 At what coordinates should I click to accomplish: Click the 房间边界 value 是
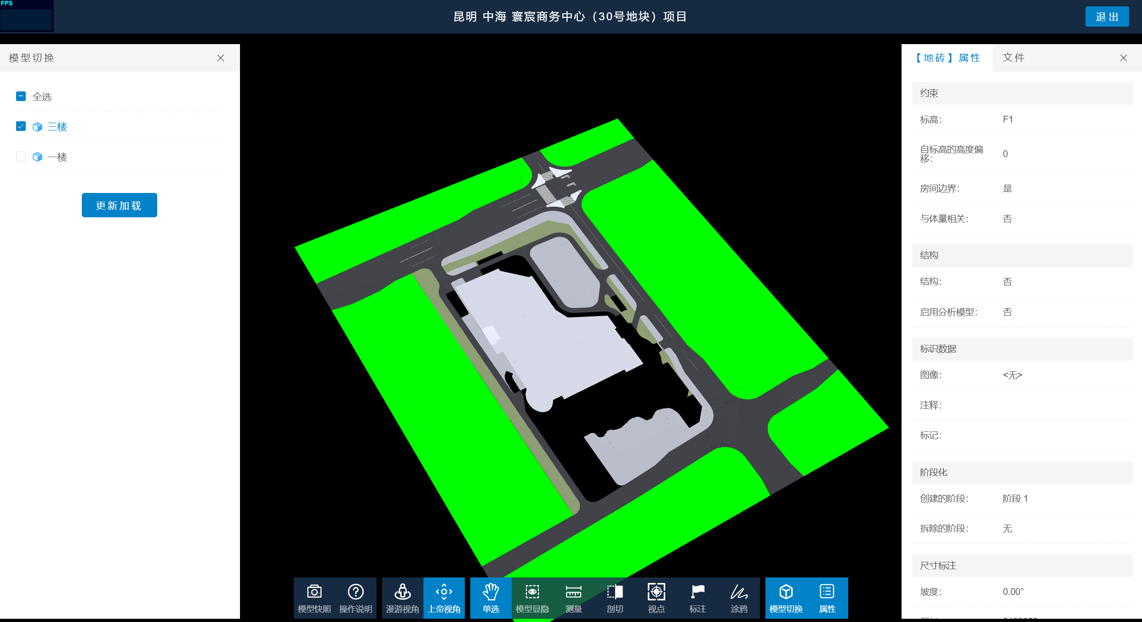click(x=1007, y=189)
